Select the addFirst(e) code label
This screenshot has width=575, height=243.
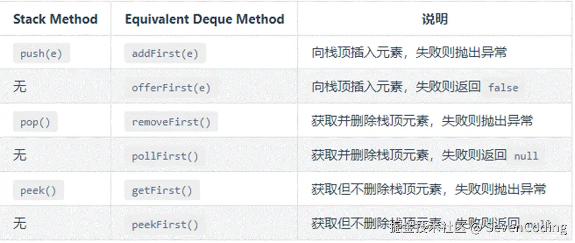[x=165, y=53]
